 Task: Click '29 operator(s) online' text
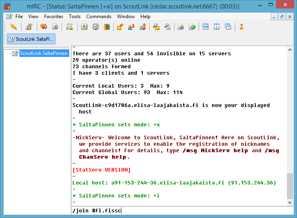coord(106,60)
